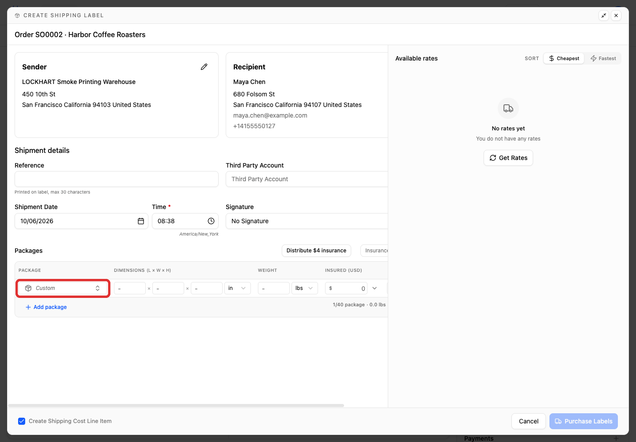Image resolution: width=636 pixels, height=442 pixels.
Task: Click '1/40 package · 0.0 lbs' summary text
Action: [x=359, y=305]
